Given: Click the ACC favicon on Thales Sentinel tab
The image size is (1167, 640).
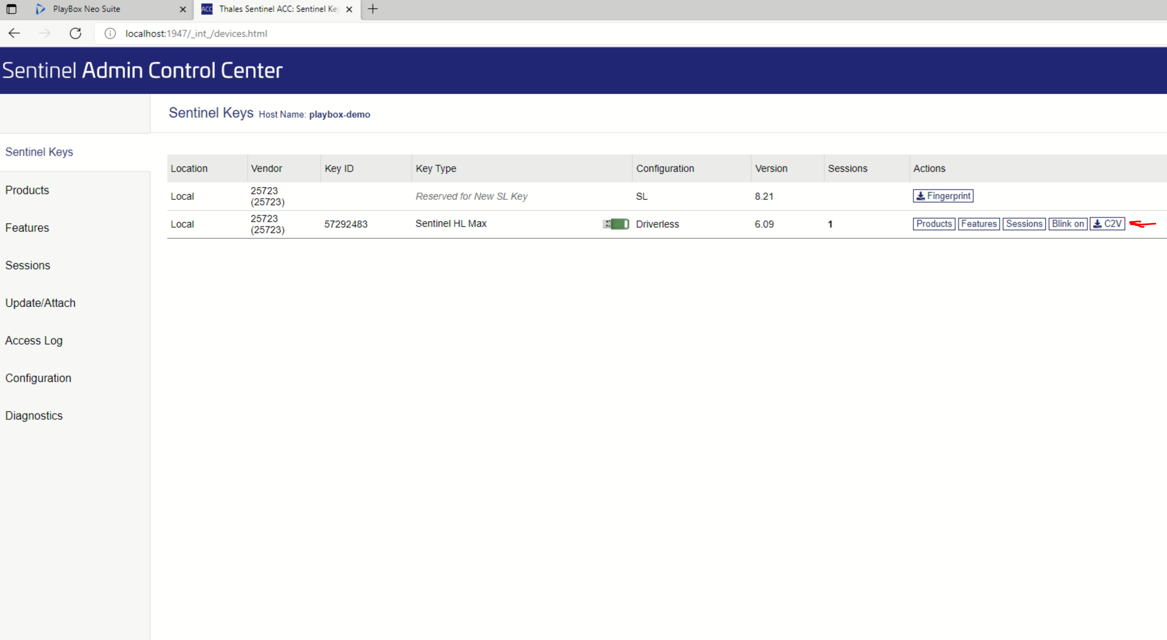Looking at the screenshot, I should pos(207,9).
